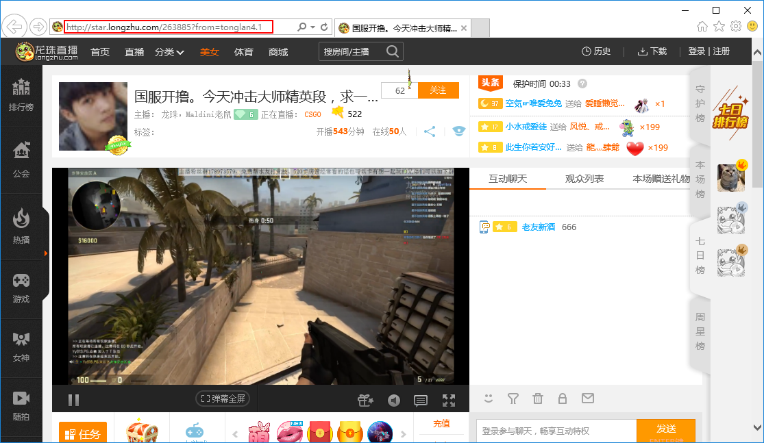Select the 周星榜 vertical tab
This screenshot has height=443, width=764.
point(700,331)
